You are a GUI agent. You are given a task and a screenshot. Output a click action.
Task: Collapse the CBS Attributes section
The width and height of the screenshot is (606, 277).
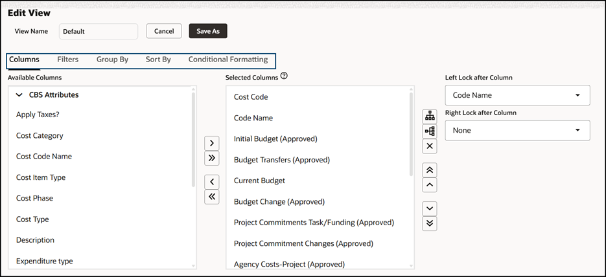(x=19, y=95)
